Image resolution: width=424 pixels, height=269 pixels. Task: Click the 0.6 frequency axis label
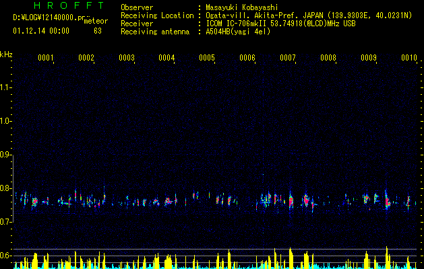tap(5, 256)
